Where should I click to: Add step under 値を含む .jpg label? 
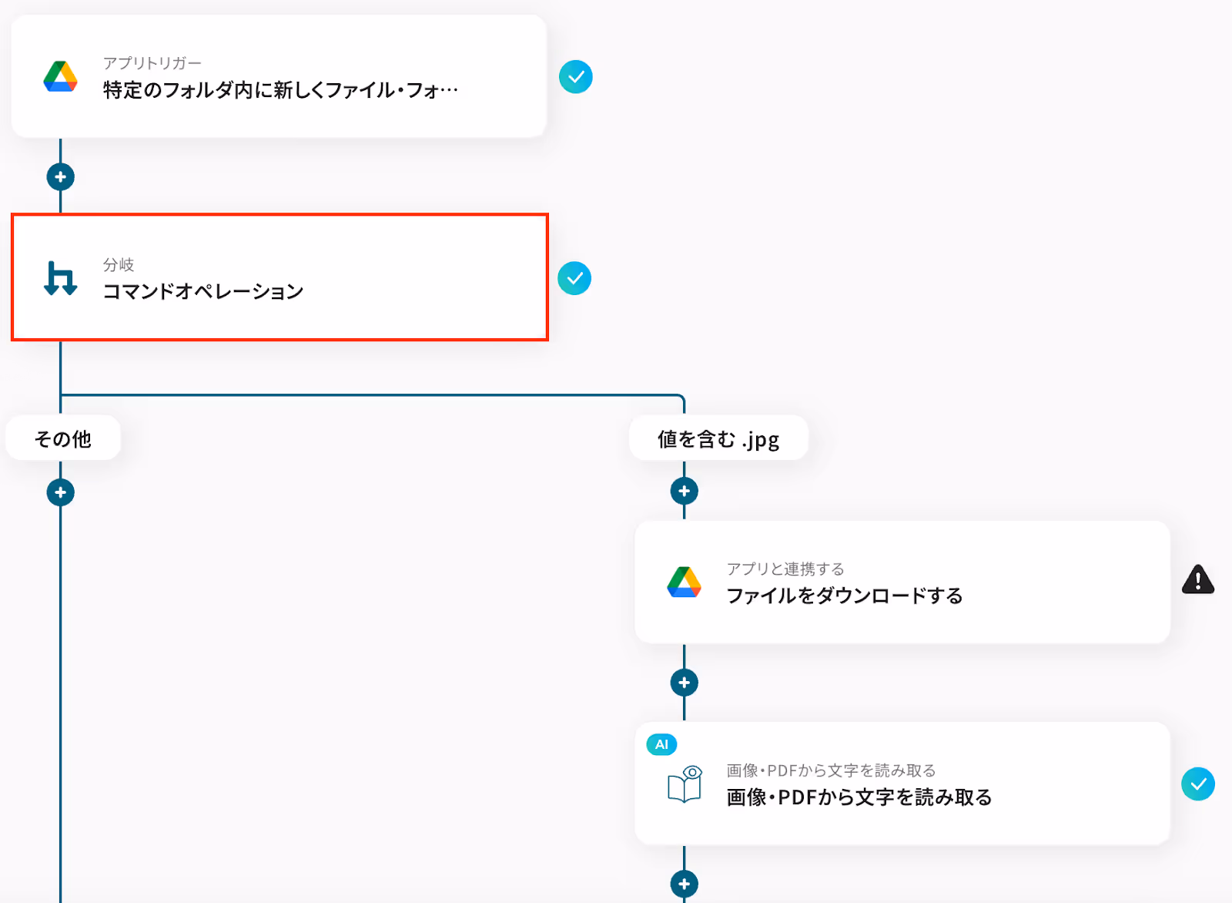pos(684,490)
